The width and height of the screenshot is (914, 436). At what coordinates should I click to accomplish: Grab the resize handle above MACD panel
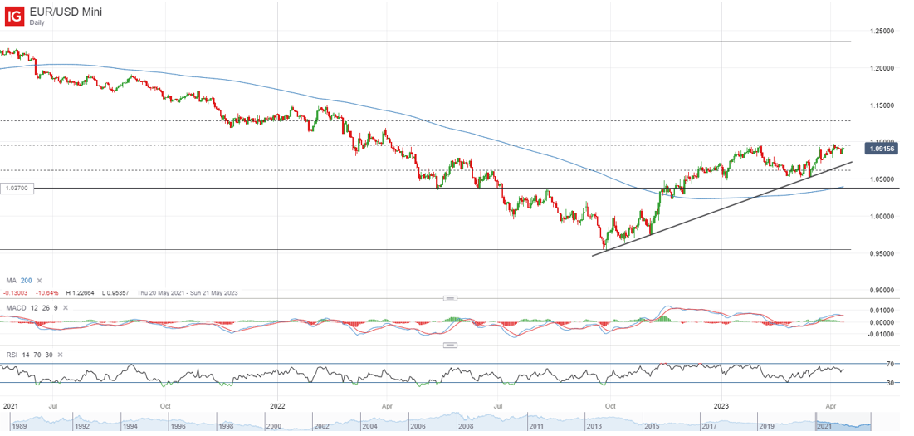pyautogui.click(x=449, y=298)
